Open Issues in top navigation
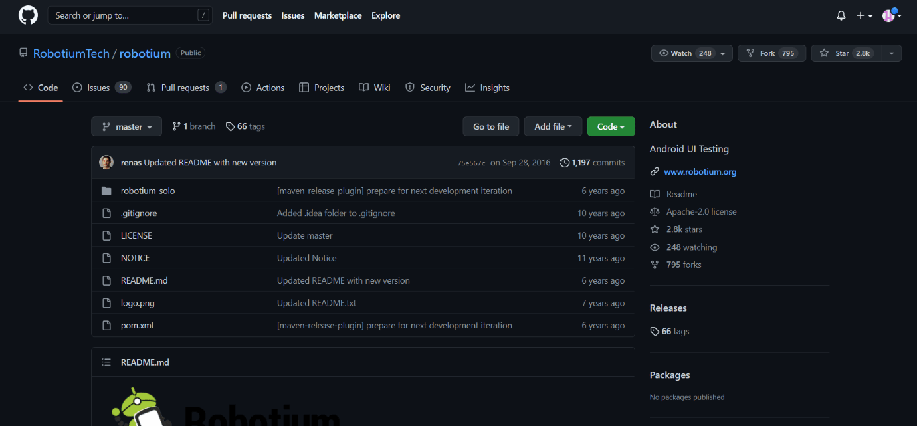917x426 pixels. tap(293, 15)
